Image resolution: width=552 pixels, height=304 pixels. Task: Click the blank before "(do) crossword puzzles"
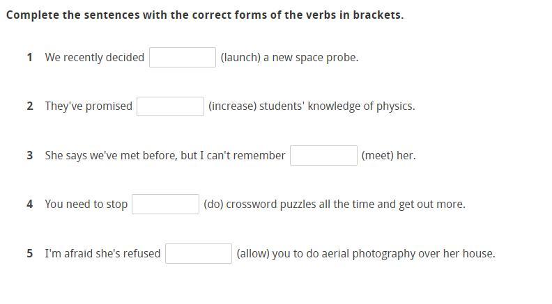pos(165,205)
